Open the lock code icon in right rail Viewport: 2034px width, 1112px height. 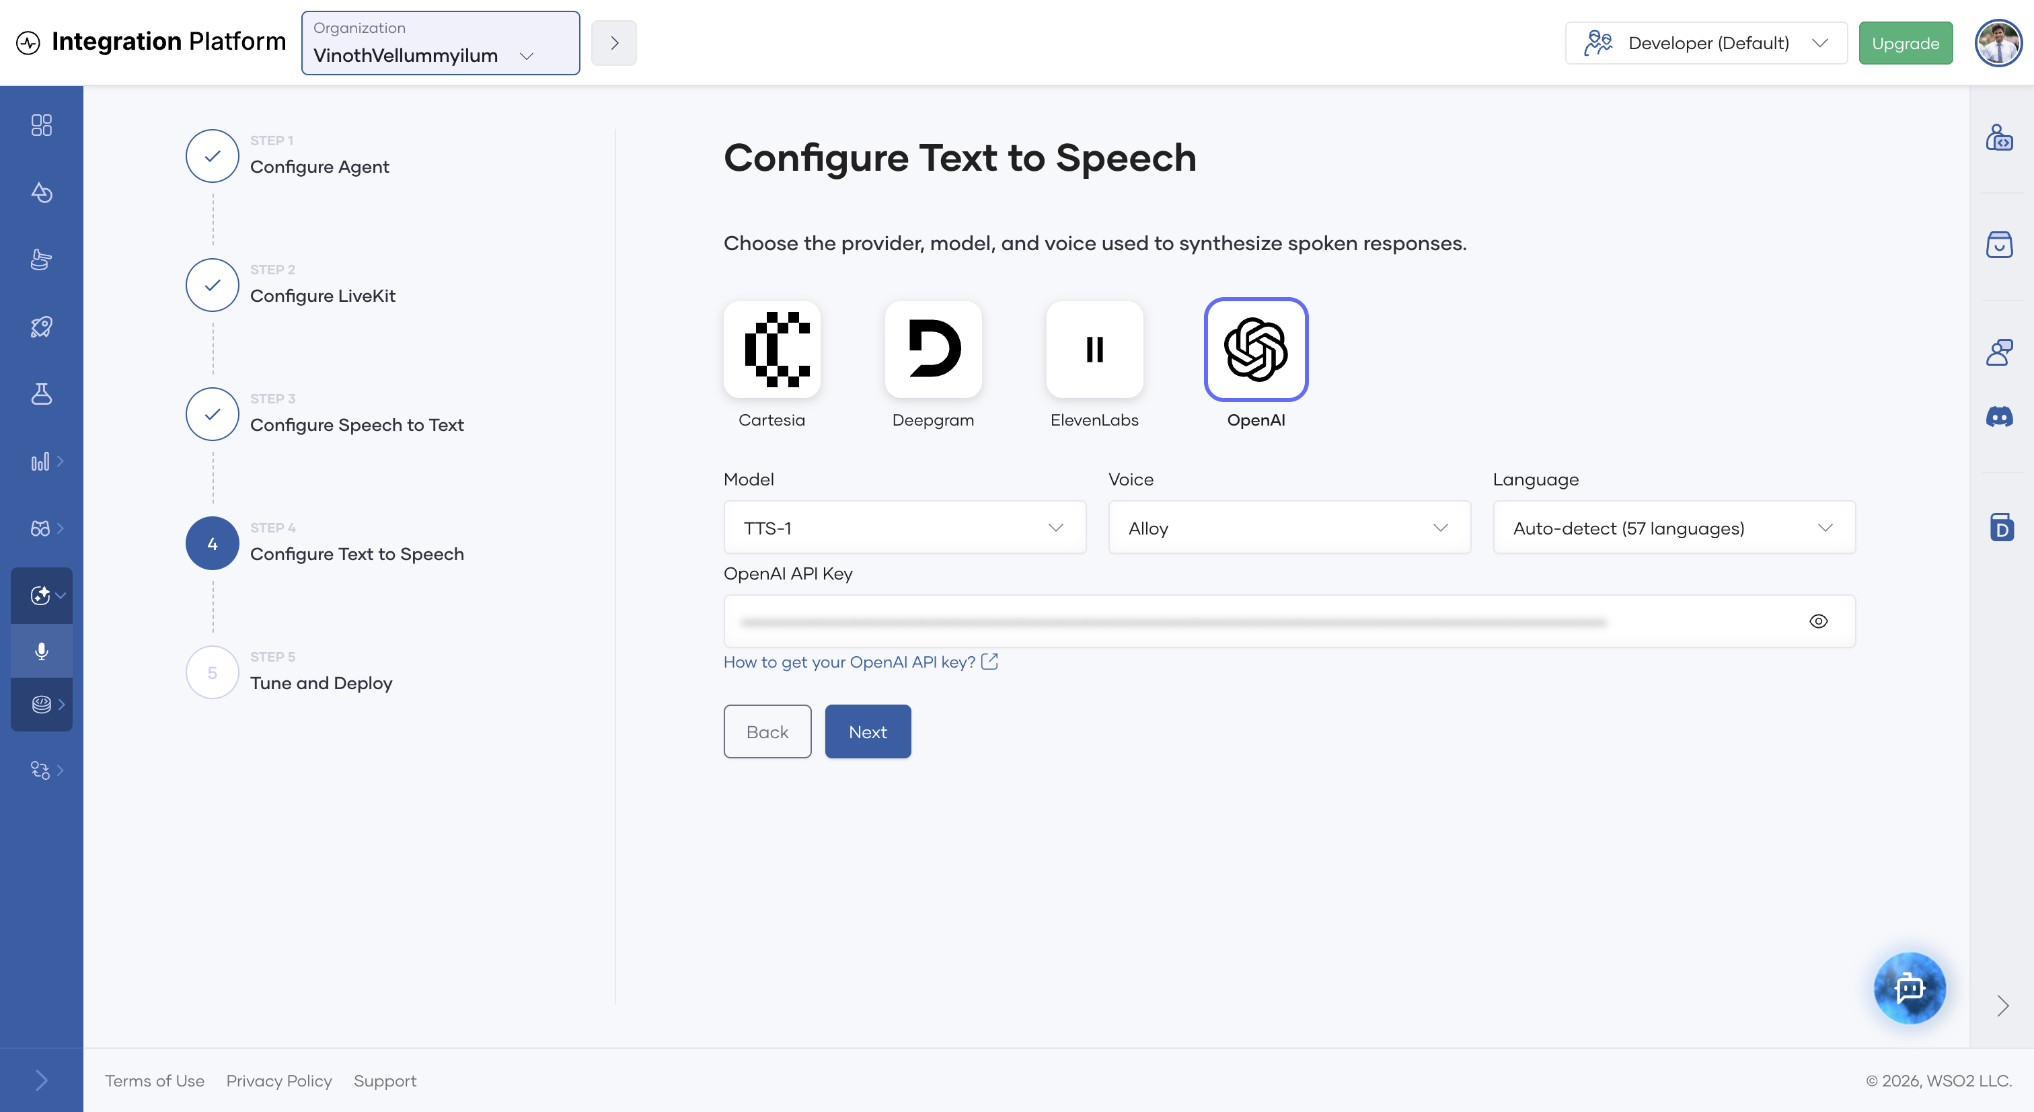pyautogui.click(x=1999, y=137)
